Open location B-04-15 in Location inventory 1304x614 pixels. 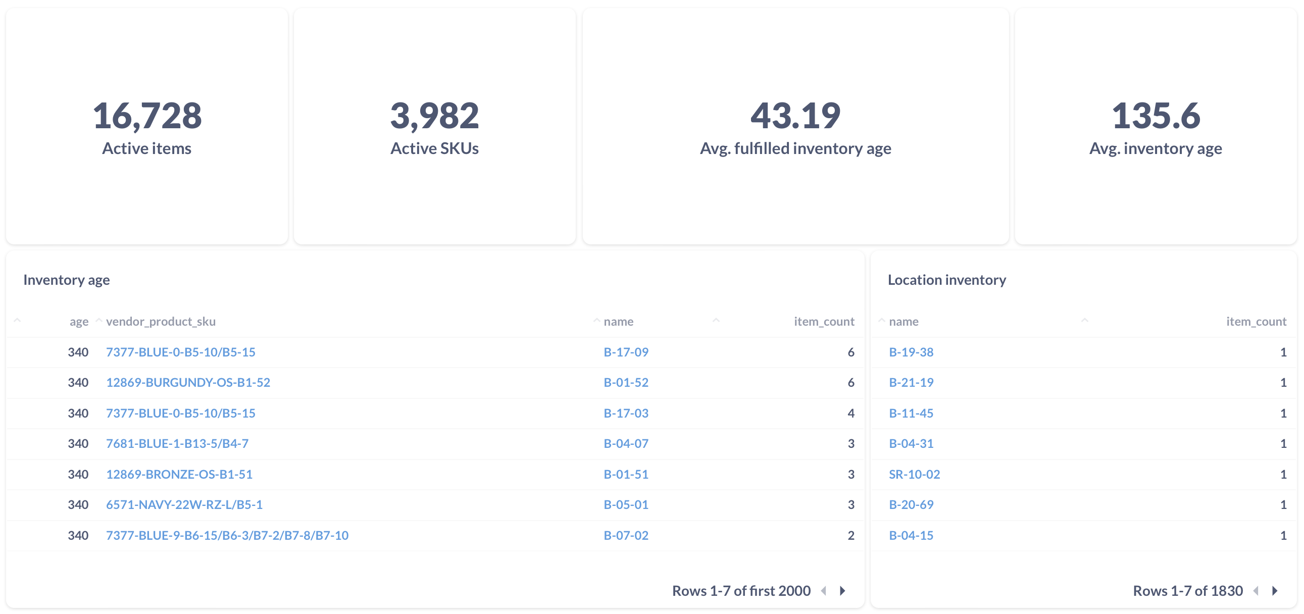pyautogui.click(x=911, y=535)
